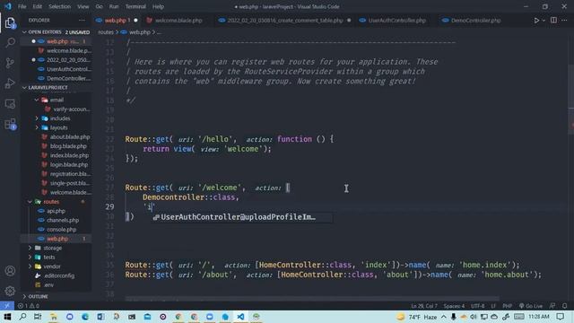
Task: Switch to UserAuthController.php tab
Action: [x=396, y=21]
